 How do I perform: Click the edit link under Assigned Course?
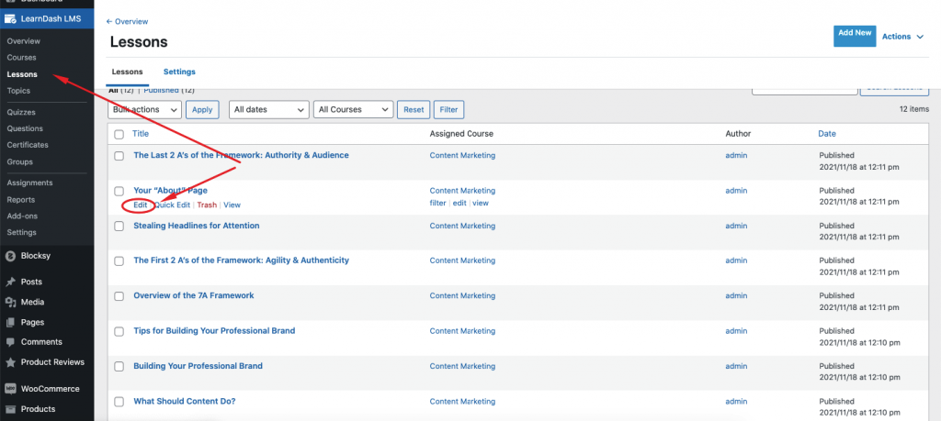(459, 203)
